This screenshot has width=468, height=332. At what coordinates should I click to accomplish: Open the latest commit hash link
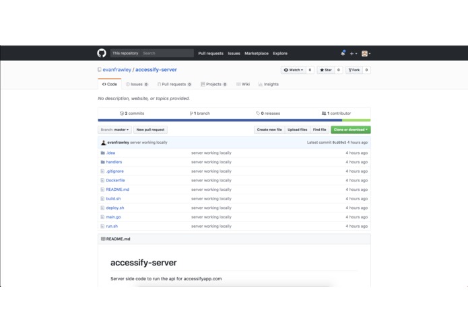339,142
